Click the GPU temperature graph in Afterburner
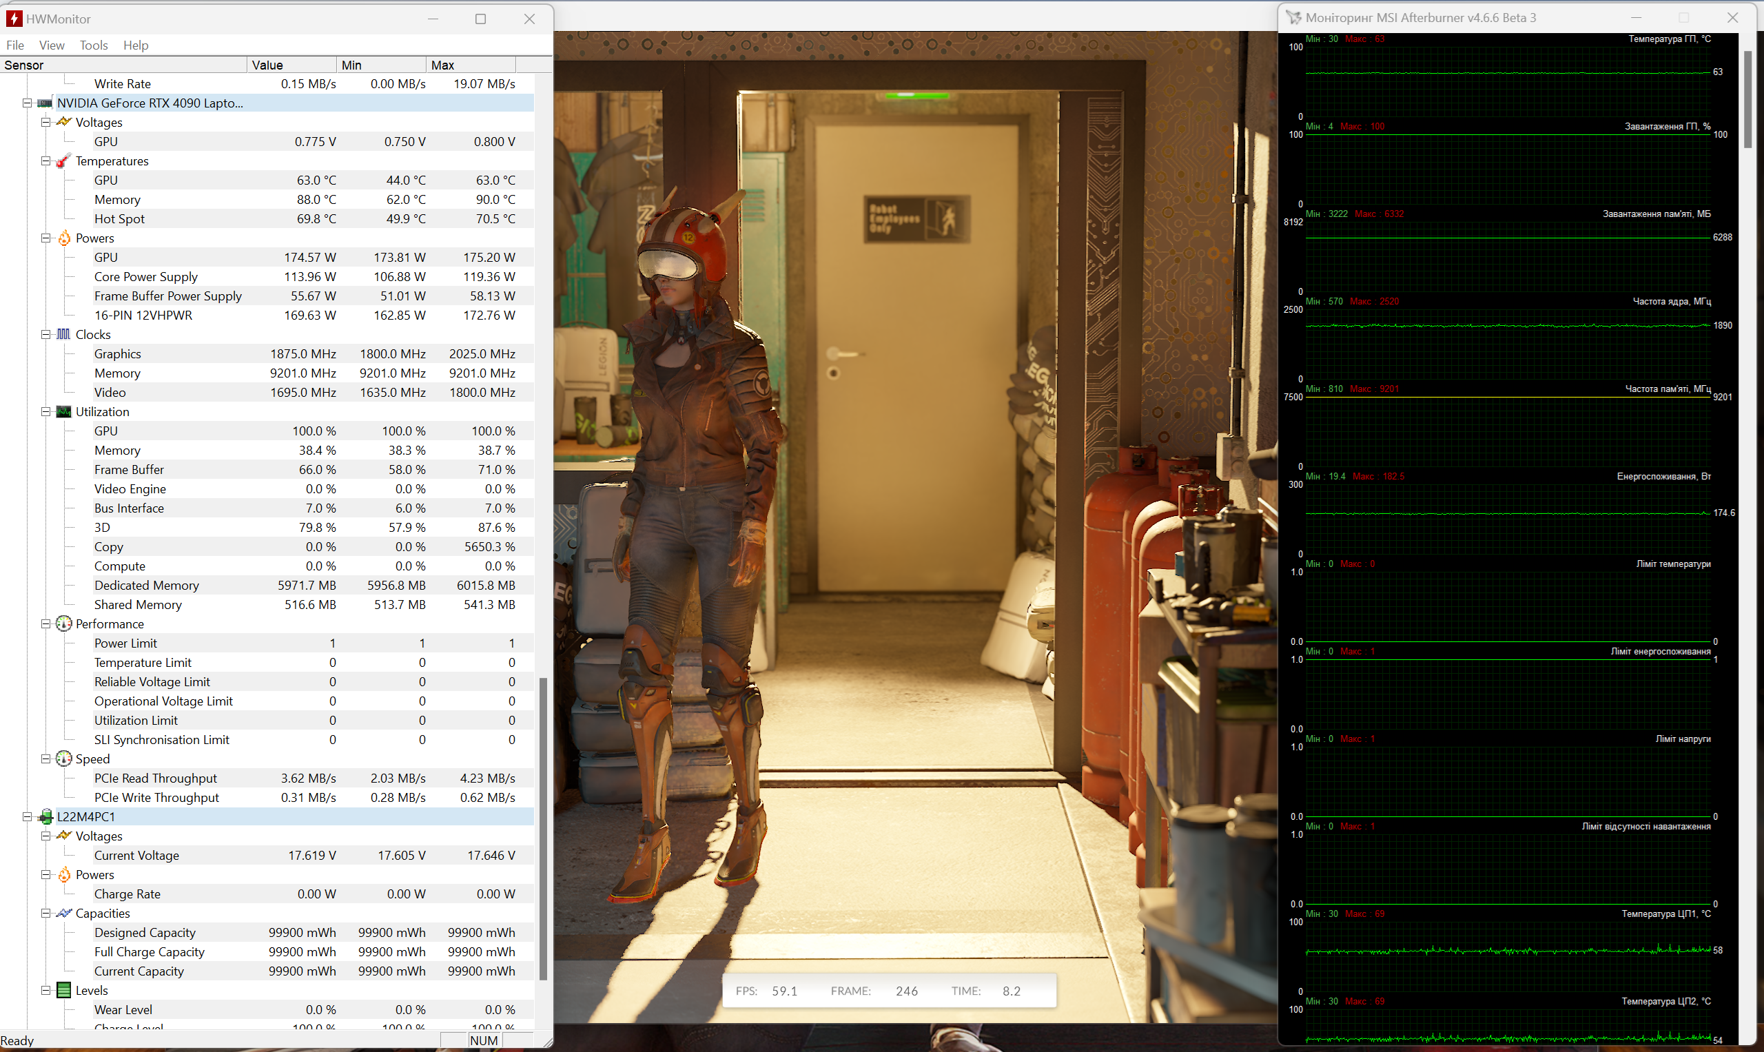Image resolution: width=1764 pixels, height=1052 pixels. [x=1508, y=81]
